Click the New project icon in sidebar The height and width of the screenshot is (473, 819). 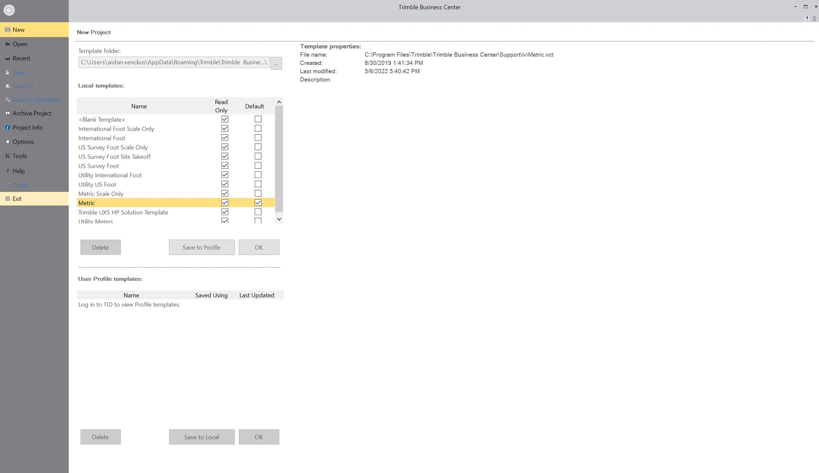tap(7, 30)
